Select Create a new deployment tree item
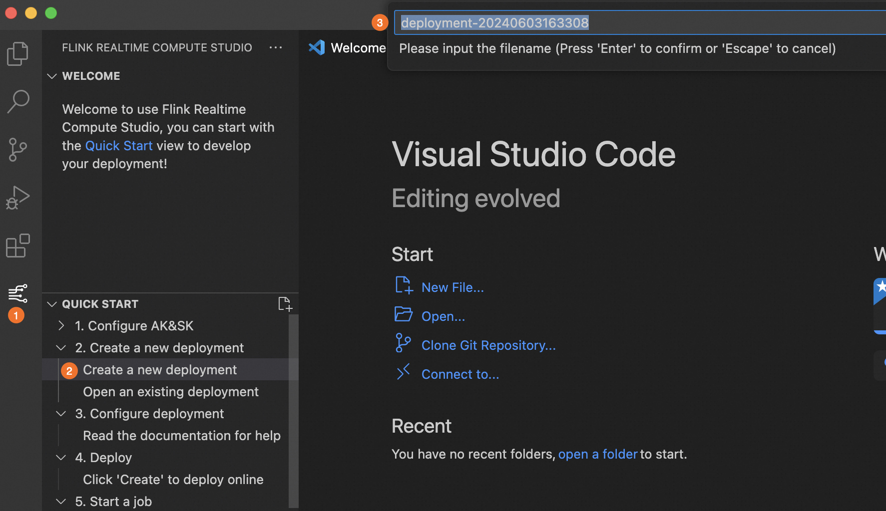 click(x=166, y=370)
